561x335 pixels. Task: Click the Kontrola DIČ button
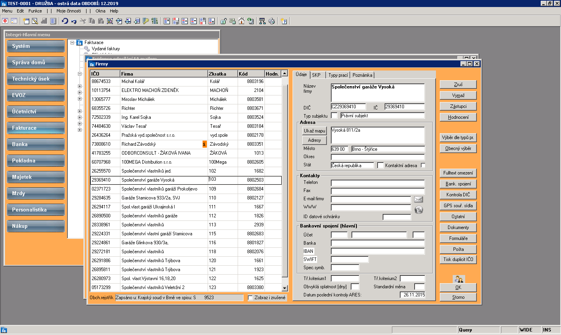point(458,195)
